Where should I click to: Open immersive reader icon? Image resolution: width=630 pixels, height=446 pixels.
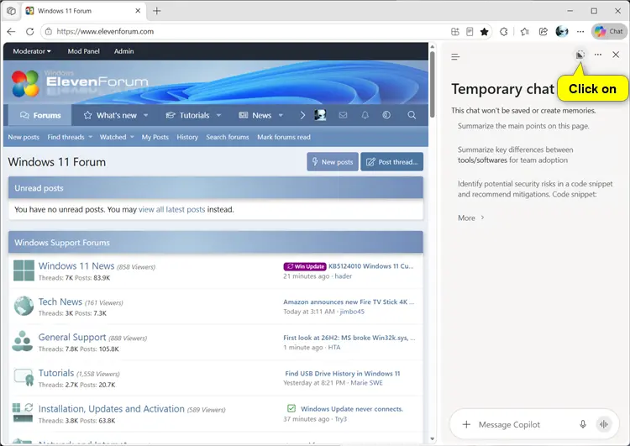tap(470, 31)
